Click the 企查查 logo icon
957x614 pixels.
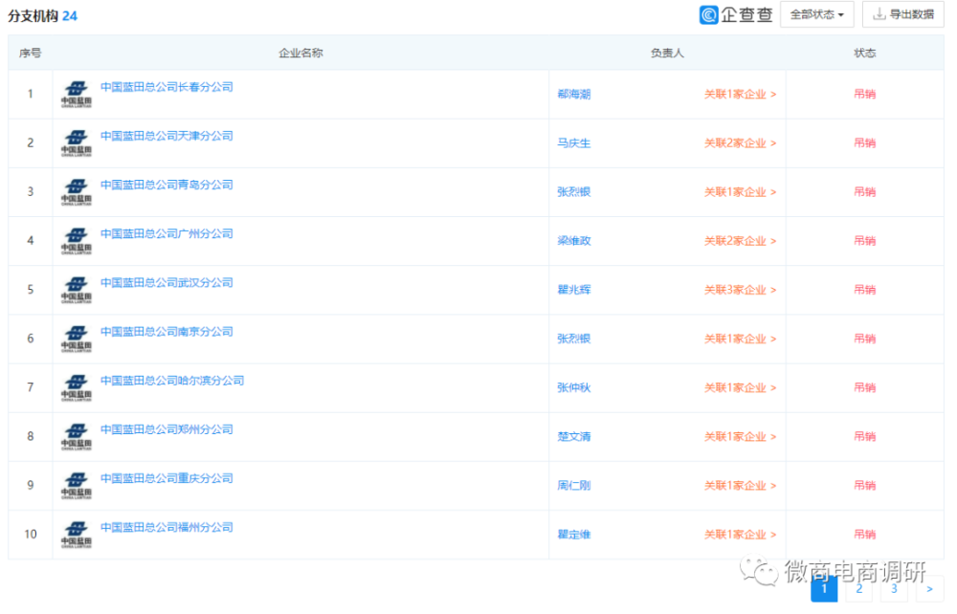coord(708,14)
